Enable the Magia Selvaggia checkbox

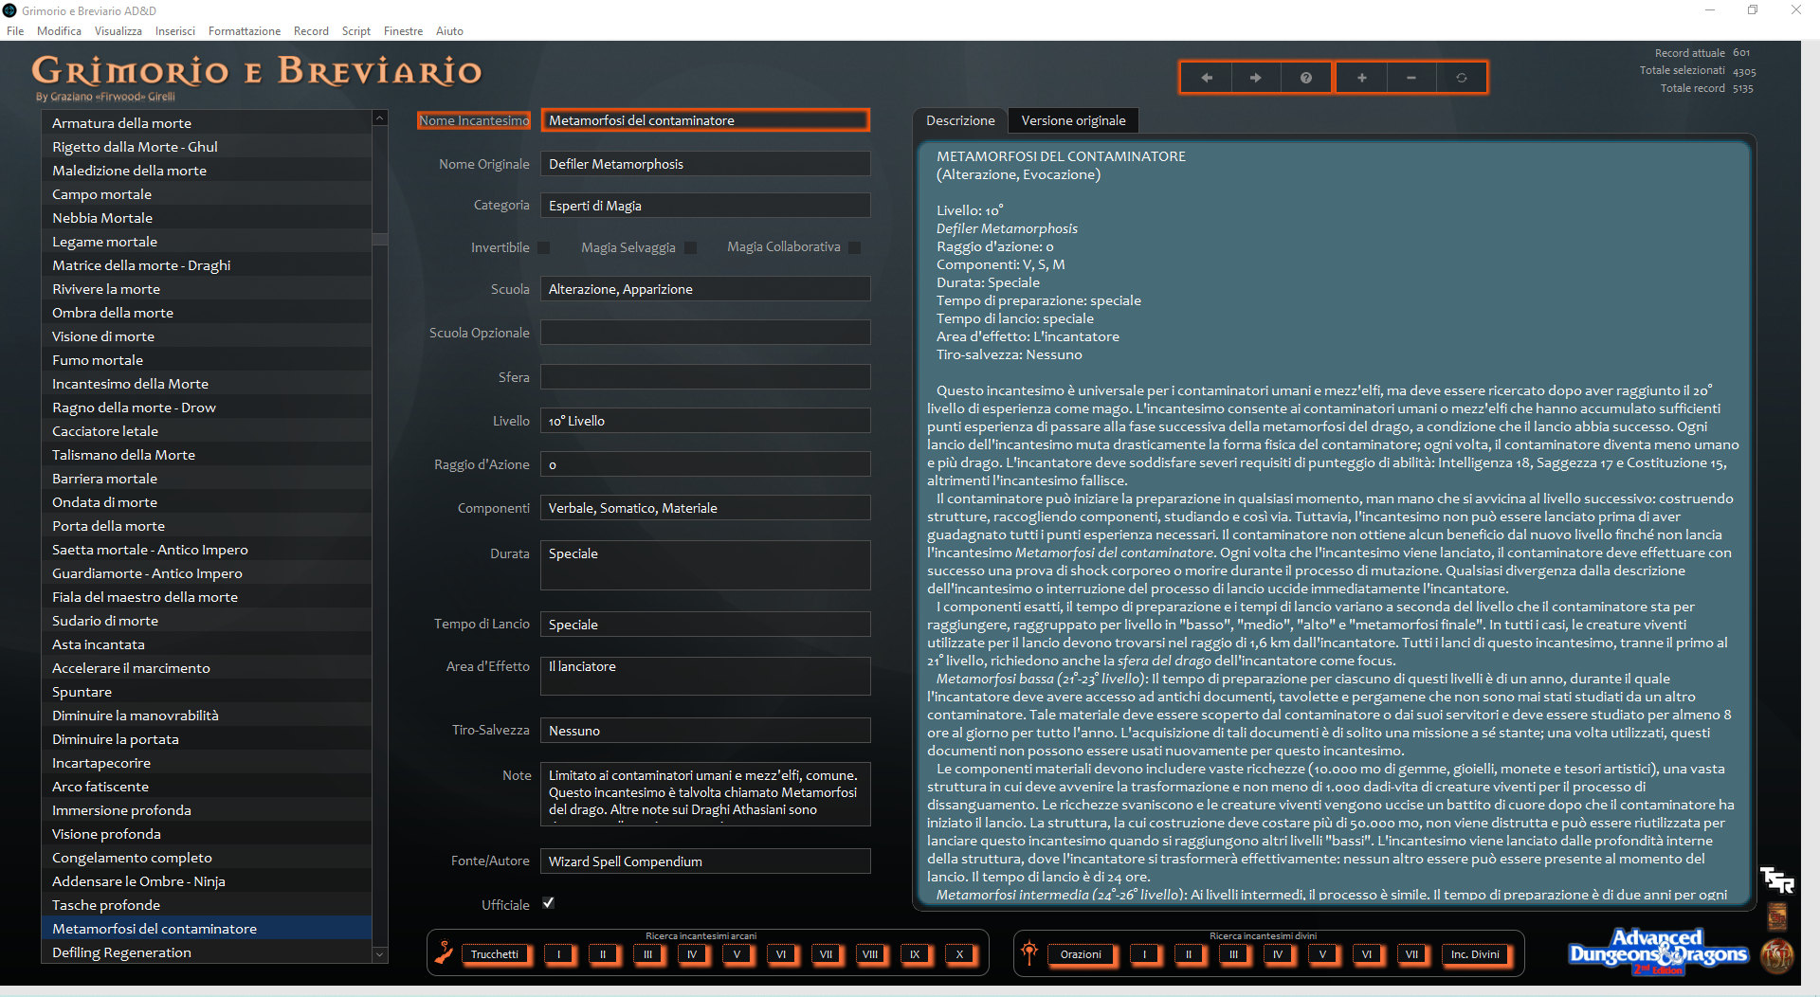click(x=690, y=247)
